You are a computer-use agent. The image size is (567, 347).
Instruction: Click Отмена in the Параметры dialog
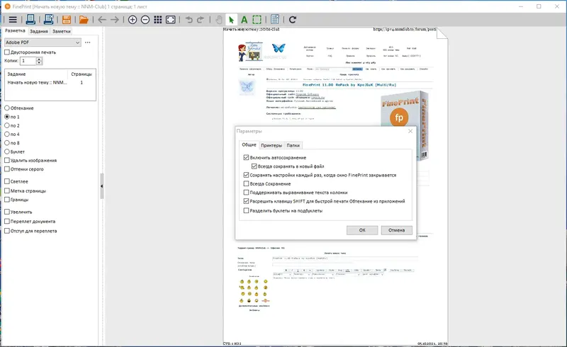(396, 230)
